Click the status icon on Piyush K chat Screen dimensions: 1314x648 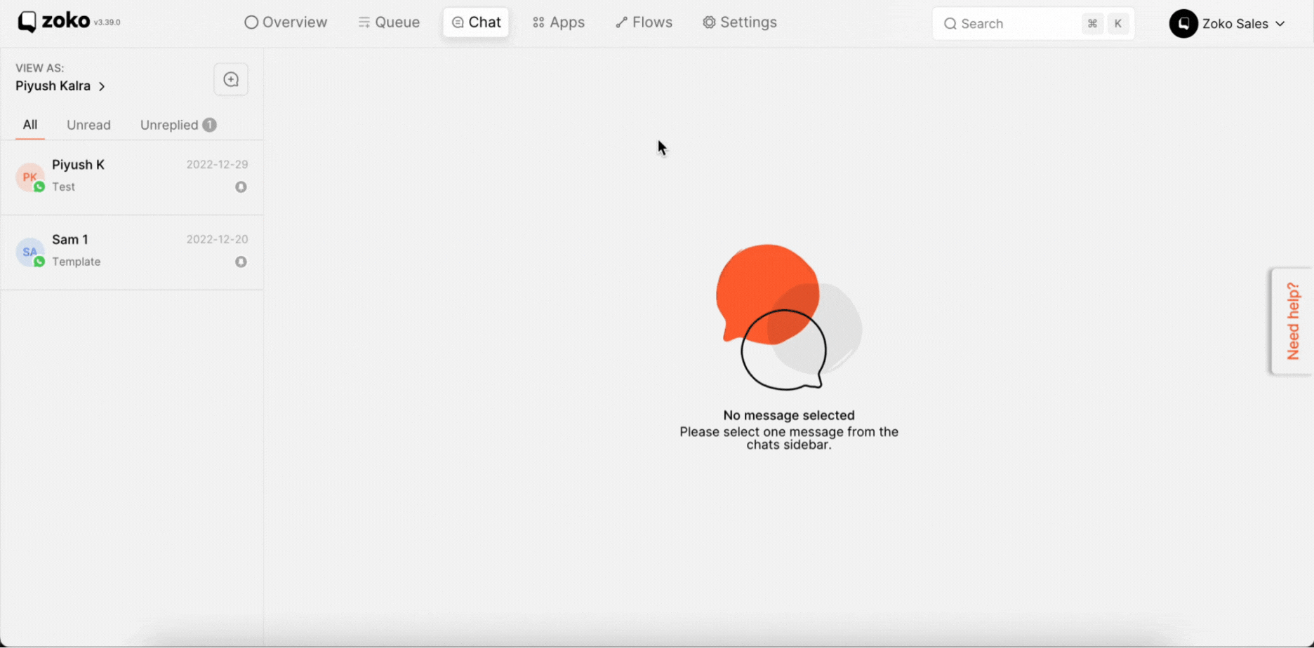click(x=241, y=187)
